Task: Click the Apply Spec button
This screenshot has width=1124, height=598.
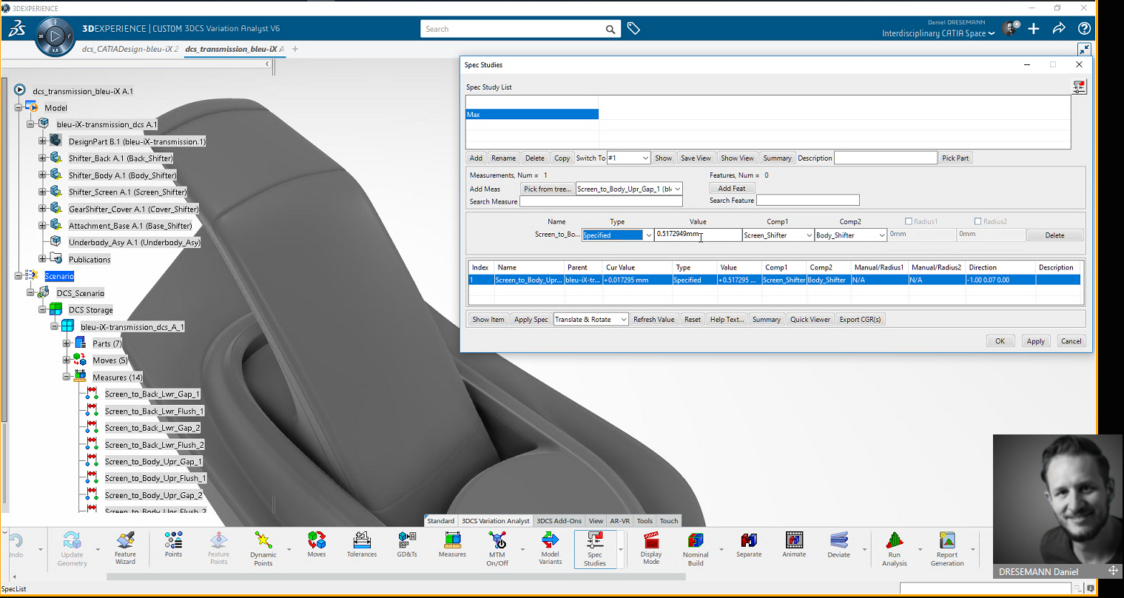Action: point(531,320)
